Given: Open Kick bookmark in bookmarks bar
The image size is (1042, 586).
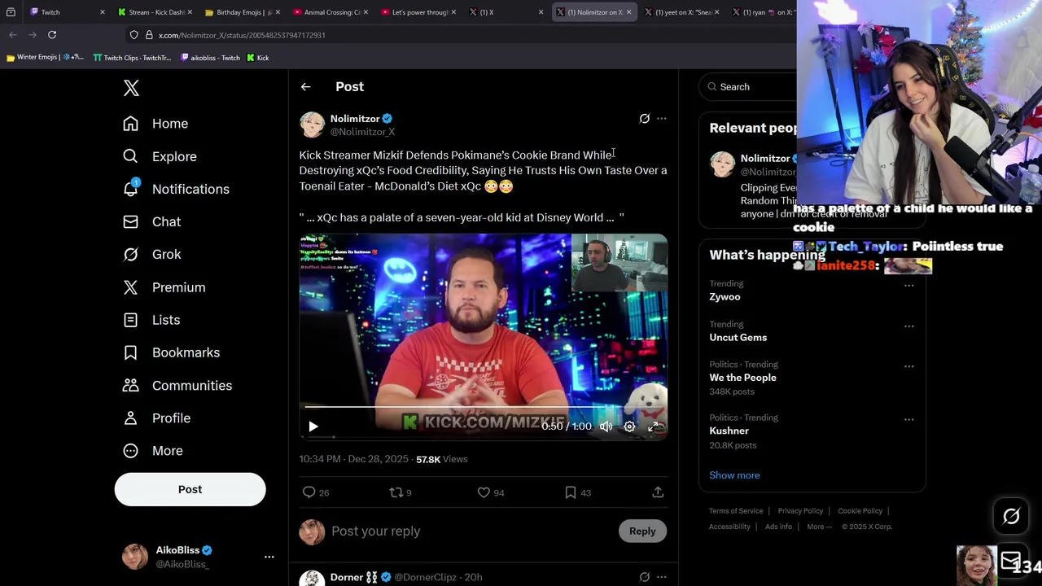Looking at the screenshot, I should [258, 58].
